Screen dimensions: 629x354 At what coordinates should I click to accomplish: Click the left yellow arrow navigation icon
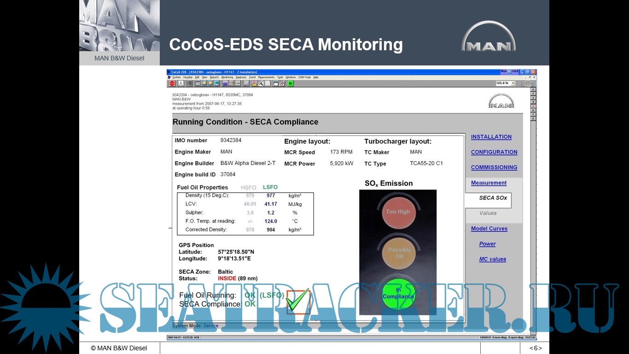point(204,83)
